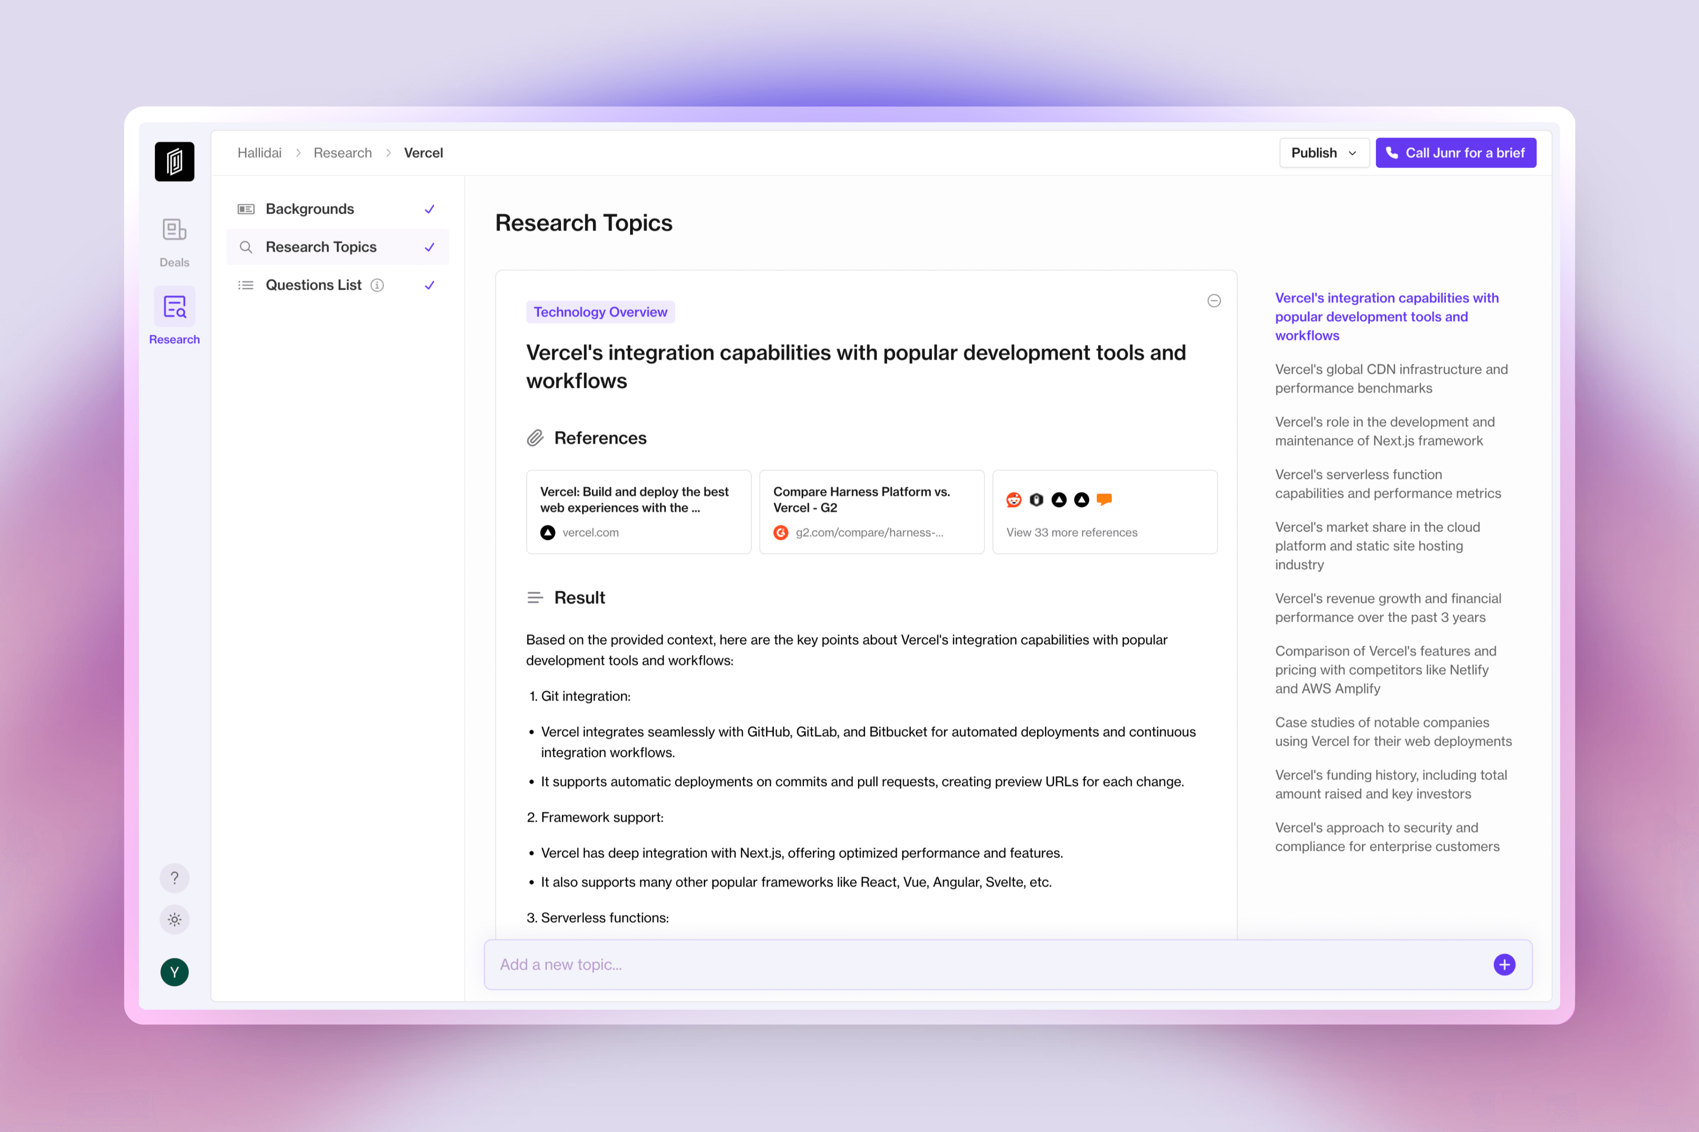Click the References section heading
The width and height of the screenshot is (1699, 1132).
click(600, 438)
